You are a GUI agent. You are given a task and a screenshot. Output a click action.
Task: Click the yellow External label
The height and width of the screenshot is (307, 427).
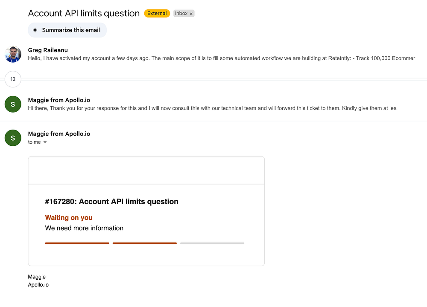157,14
